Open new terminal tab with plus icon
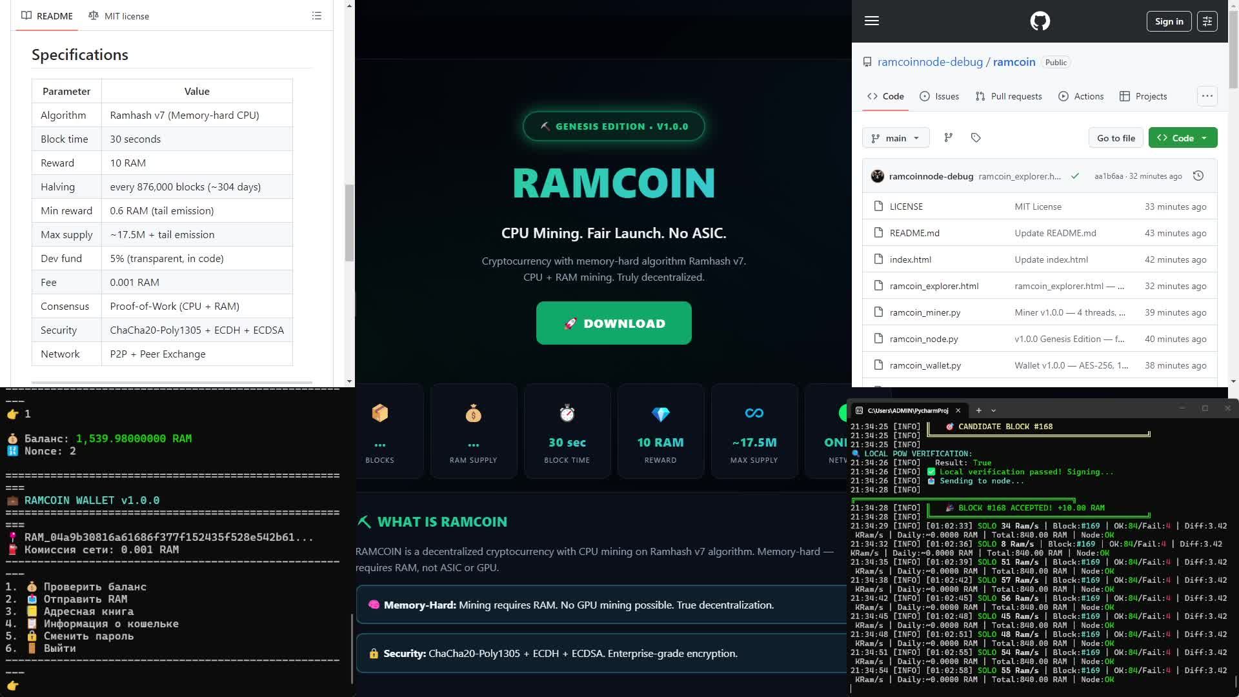This screenshot has height=697, width=1239. [979, 410]
